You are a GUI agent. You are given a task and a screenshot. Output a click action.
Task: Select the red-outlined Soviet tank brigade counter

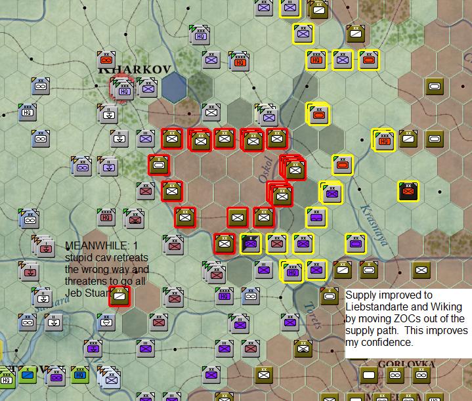[x=159, y=165]
